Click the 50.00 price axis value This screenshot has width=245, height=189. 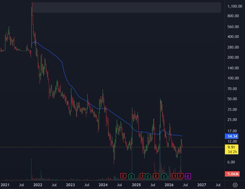[x=232, y=99]
